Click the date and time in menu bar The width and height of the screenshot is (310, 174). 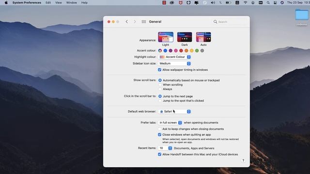pyautogui.click(x=298, y=2)
